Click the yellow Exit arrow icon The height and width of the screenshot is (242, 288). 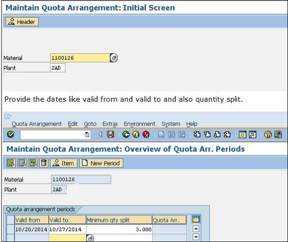(x=136, y=135)
